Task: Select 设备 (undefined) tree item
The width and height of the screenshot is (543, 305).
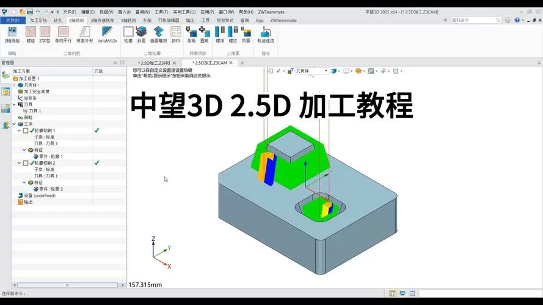Action: pyautogui.click(x=37, y=196)
